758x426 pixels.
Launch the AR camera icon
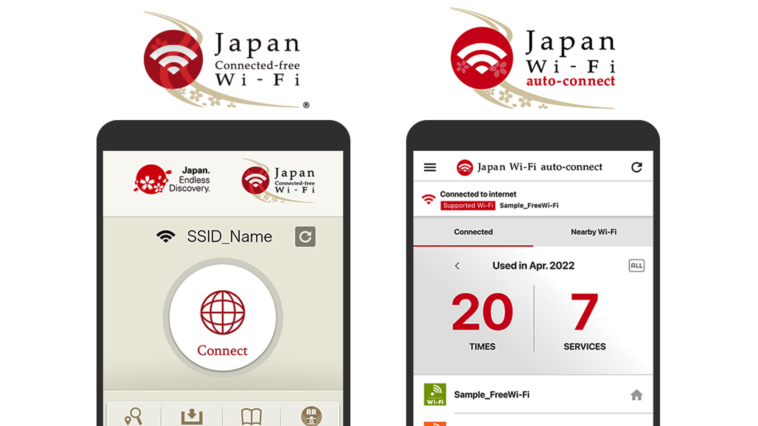(x=311, y=416)
